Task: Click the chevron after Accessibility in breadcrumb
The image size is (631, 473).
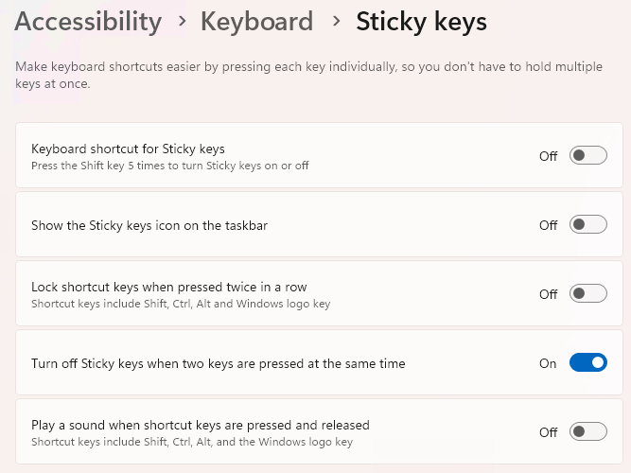Action: [x=181, y=22]
